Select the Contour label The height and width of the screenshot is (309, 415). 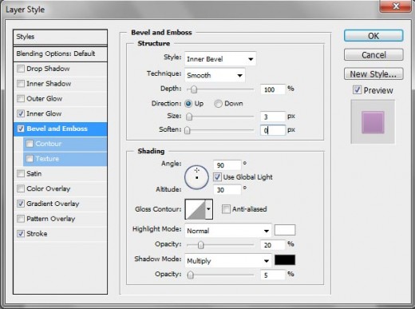point(49,144)
